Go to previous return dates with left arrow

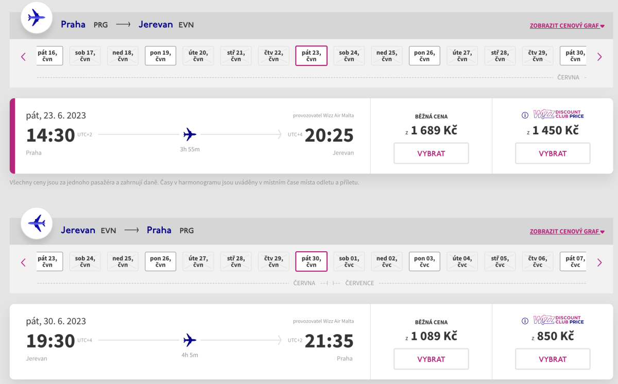pyautogui.click(x=23, y=263)
